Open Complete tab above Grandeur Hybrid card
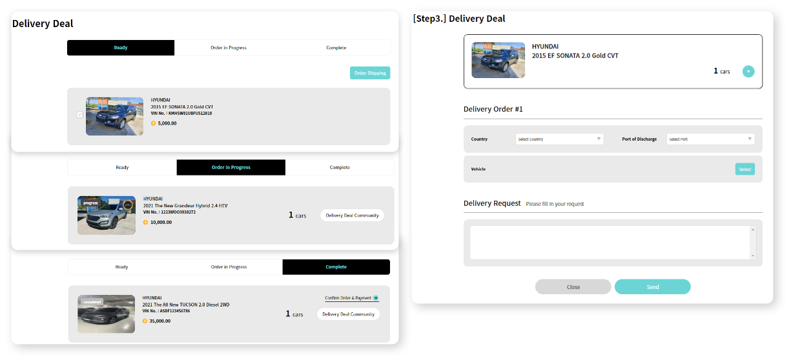The width and height of the screenshot is (791, 362). tap(340, 167)
